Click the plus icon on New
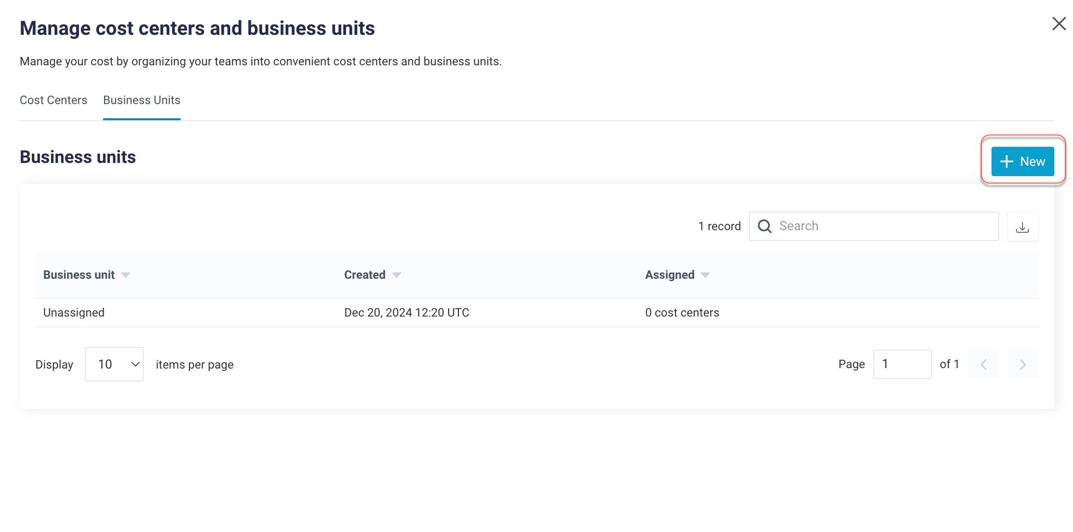1073x532 pixels. [1006, 161]
